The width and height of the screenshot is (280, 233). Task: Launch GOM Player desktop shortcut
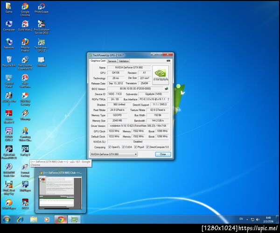click(x=9, y=204)
